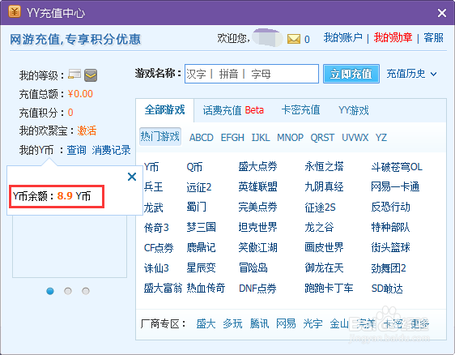This screenshot has width=455, height=355.
Task: Click the 激活 link for 我的欢聚宝
Action: pyautogui.click(x=87, y=130)
